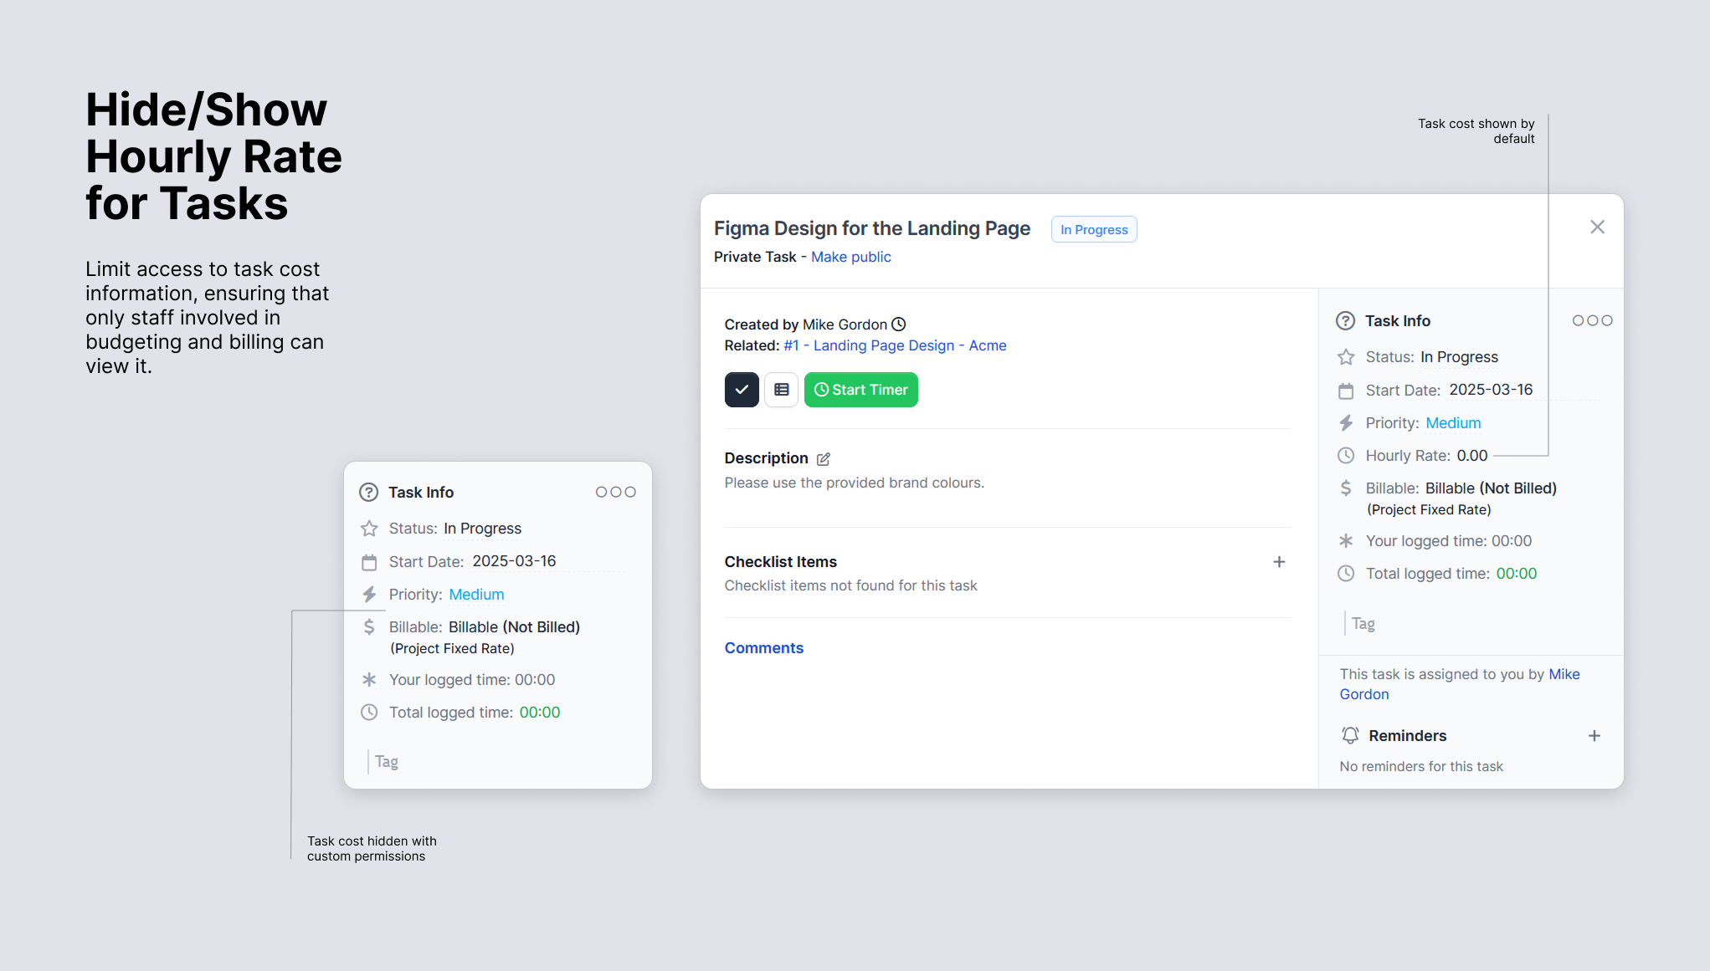Click the calendar icon next to Start Date
This screenshot has width=1710, height=971.
pos(1346,390)
